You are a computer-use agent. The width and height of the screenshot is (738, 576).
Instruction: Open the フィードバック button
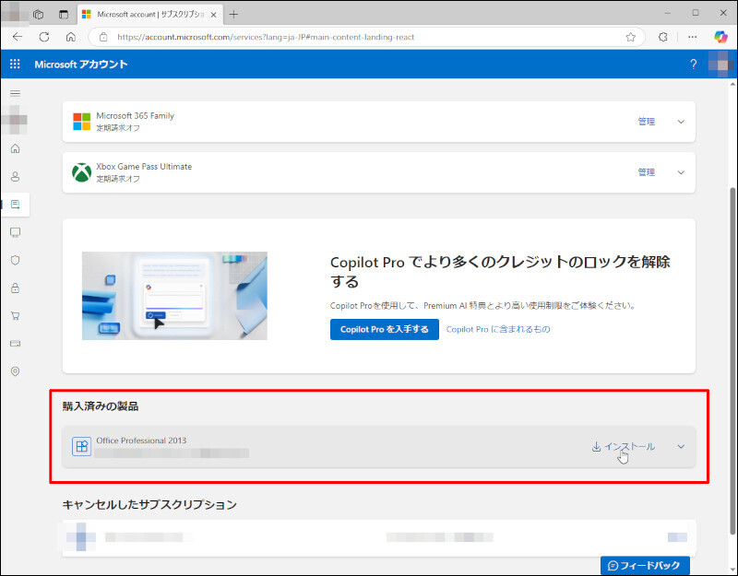coord(645,565)
